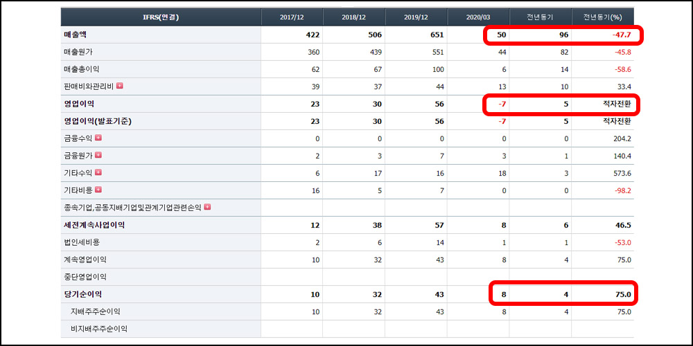Viewport: 693px width, 346px height.
Task: Click the IFRS(연결) column header
Action: (x=161, y=17)
